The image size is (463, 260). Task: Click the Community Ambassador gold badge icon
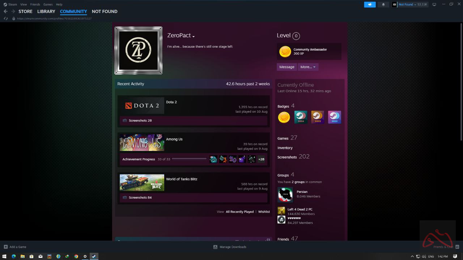click(285, 52)
